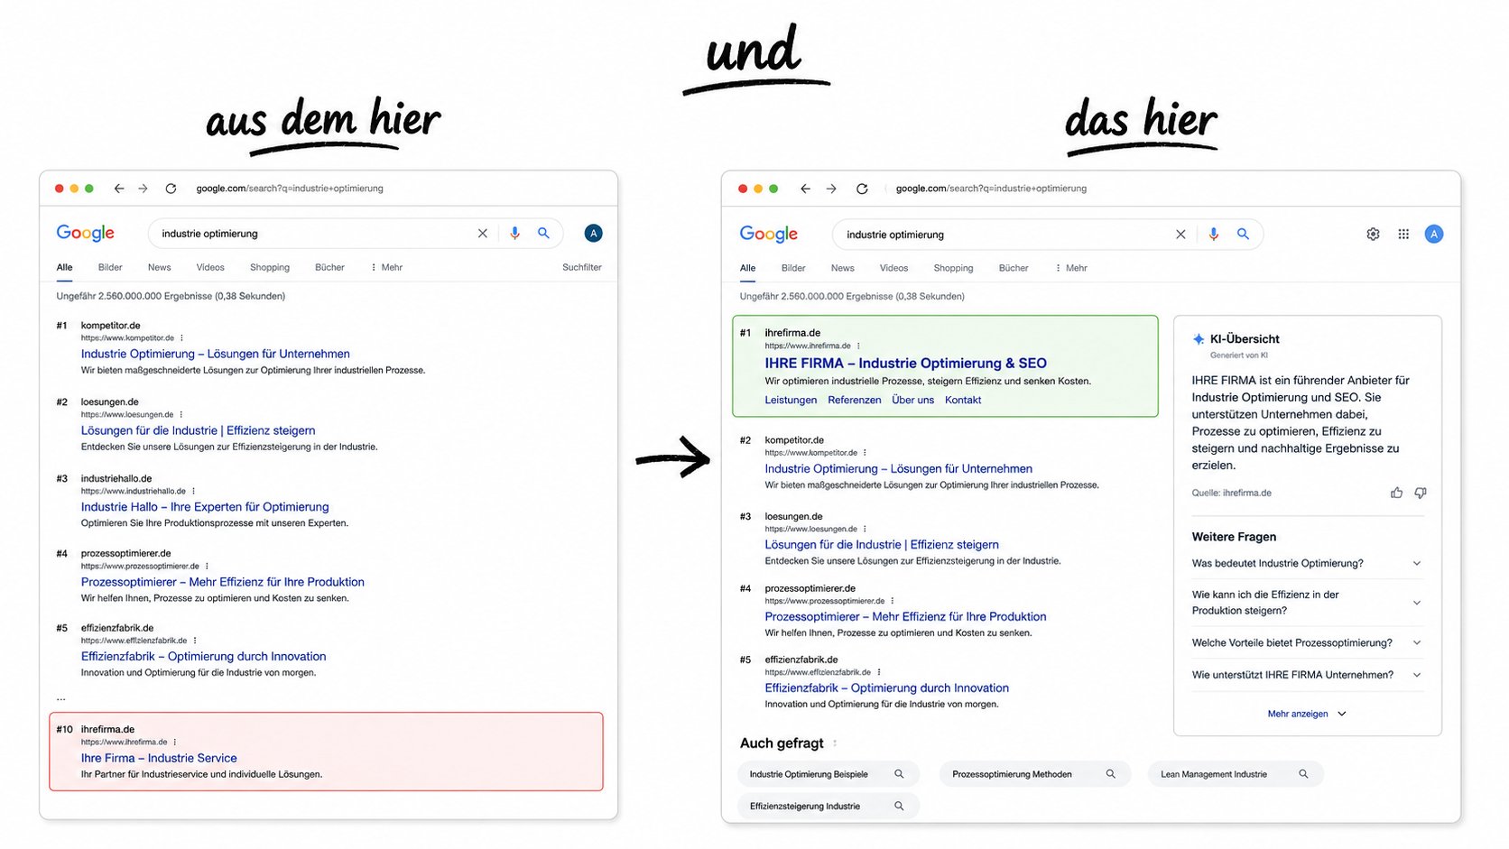Open options dots next to ihrefirma.de in right window

tap(858, 346)
